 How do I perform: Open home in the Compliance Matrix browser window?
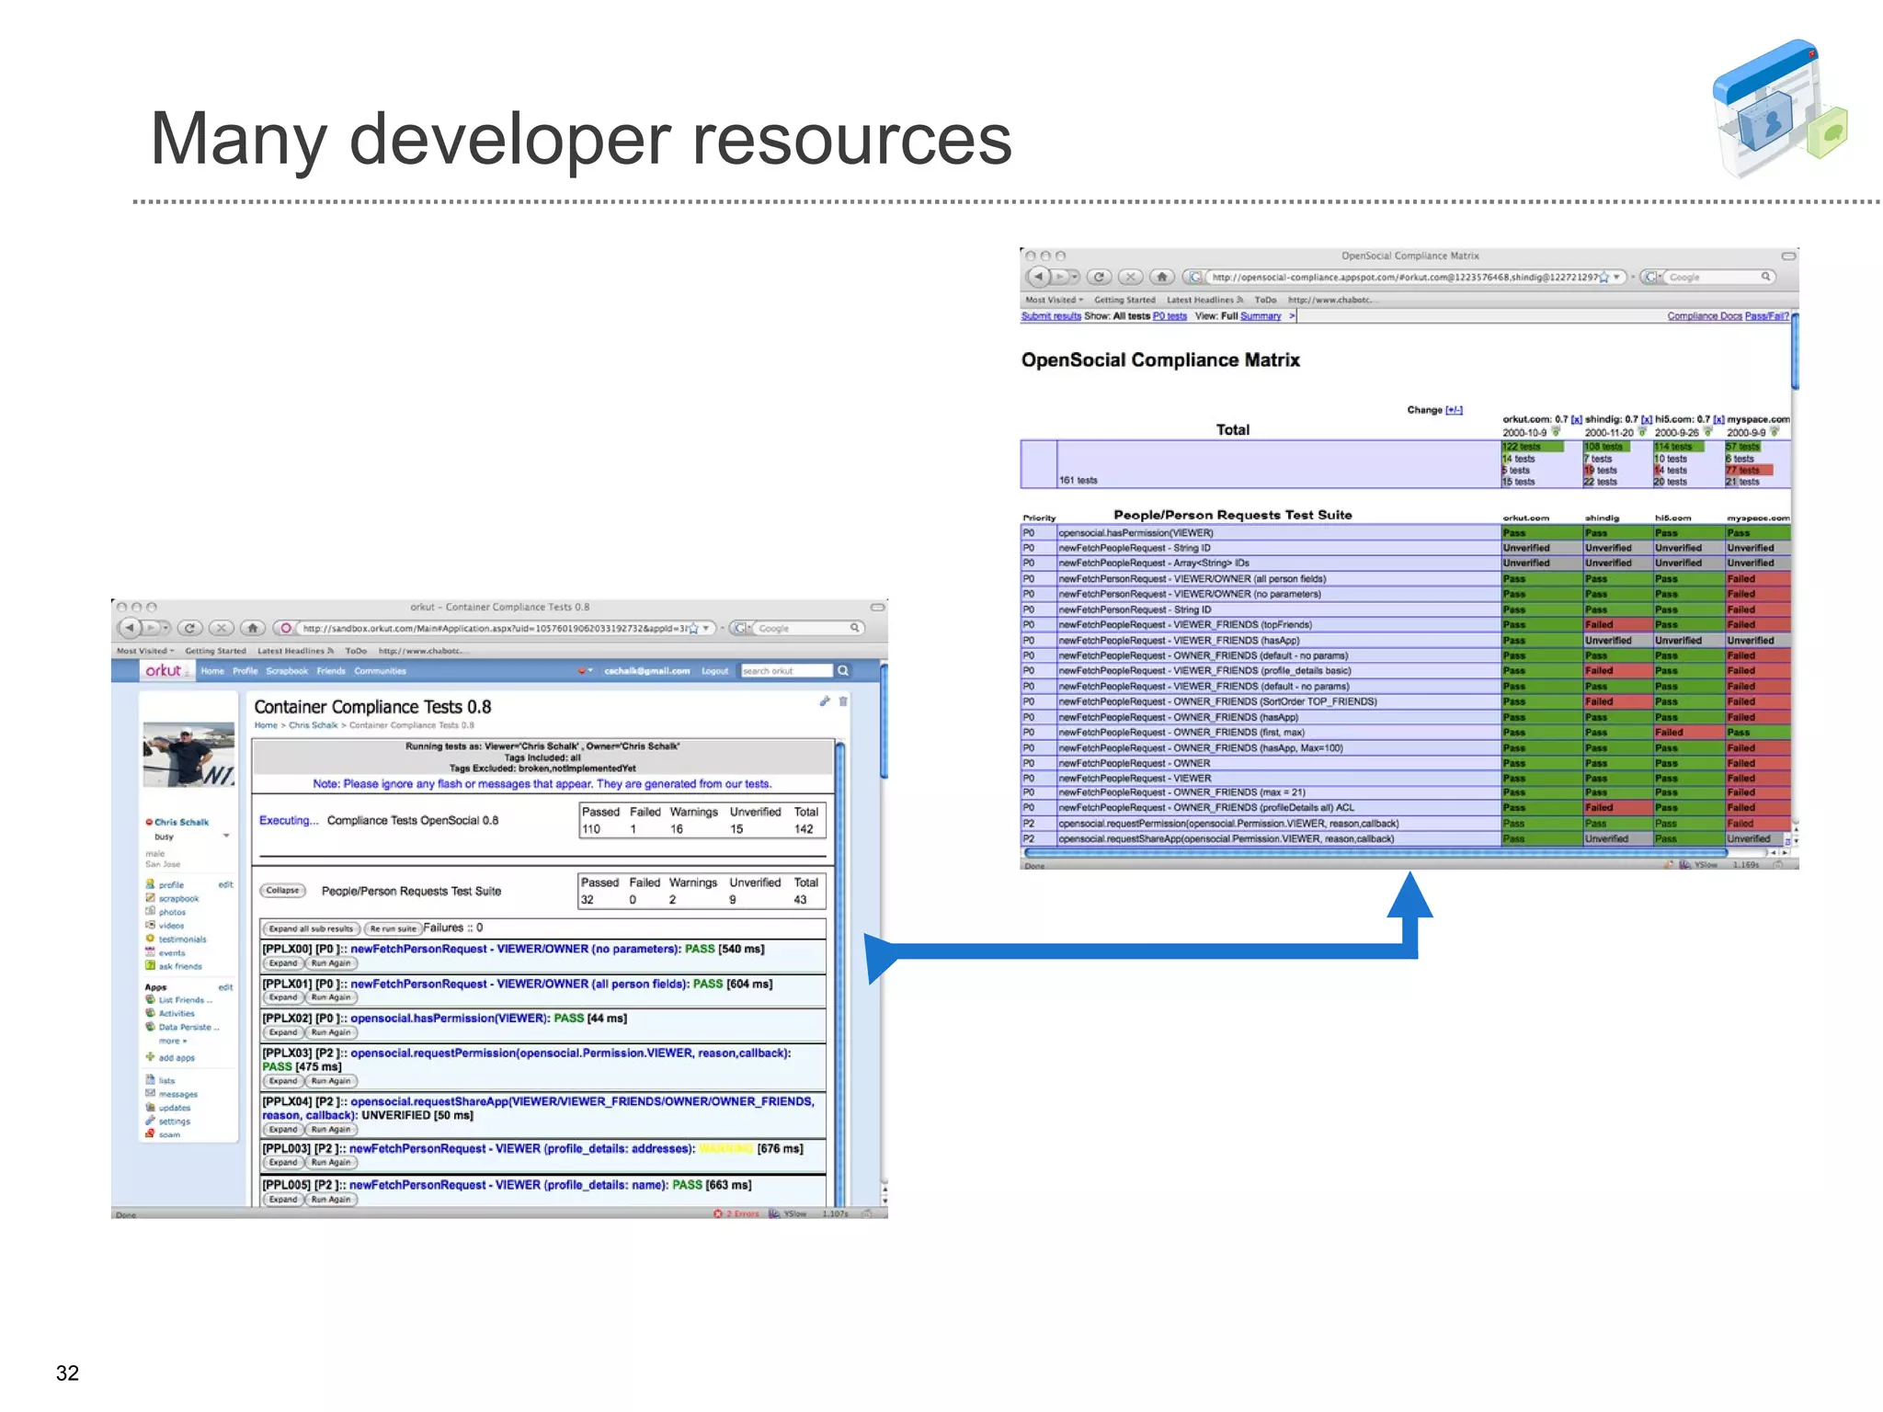tap(1162, 277)
